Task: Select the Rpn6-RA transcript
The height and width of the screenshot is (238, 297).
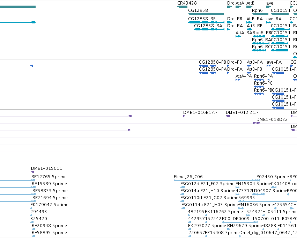Action: click(261, 39)
